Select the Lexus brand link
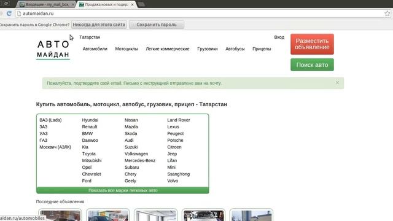This screenshot has height=221, width=393. click(173, 127)
